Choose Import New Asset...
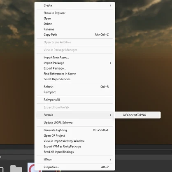 click(x=74, y=58)
